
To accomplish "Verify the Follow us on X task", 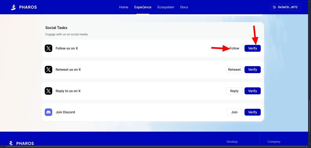I will click(x=252, y=48).
